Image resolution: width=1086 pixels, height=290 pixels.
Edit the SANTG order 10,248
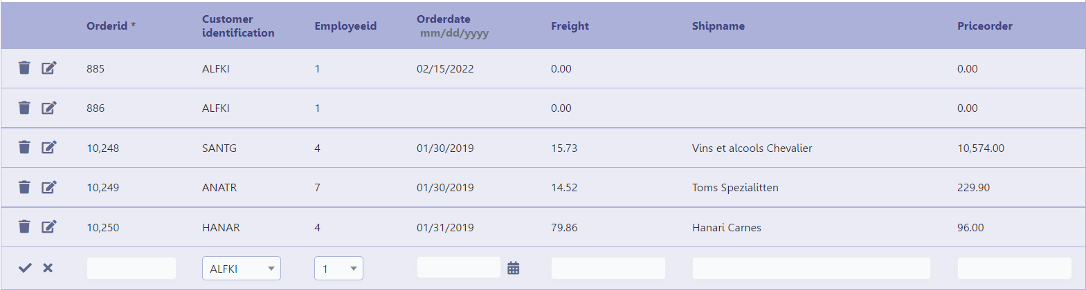48,147
